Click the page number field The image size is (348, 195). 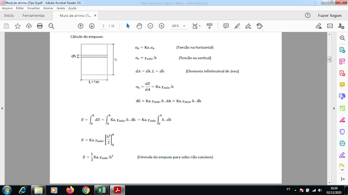click(x=103, y=26)
